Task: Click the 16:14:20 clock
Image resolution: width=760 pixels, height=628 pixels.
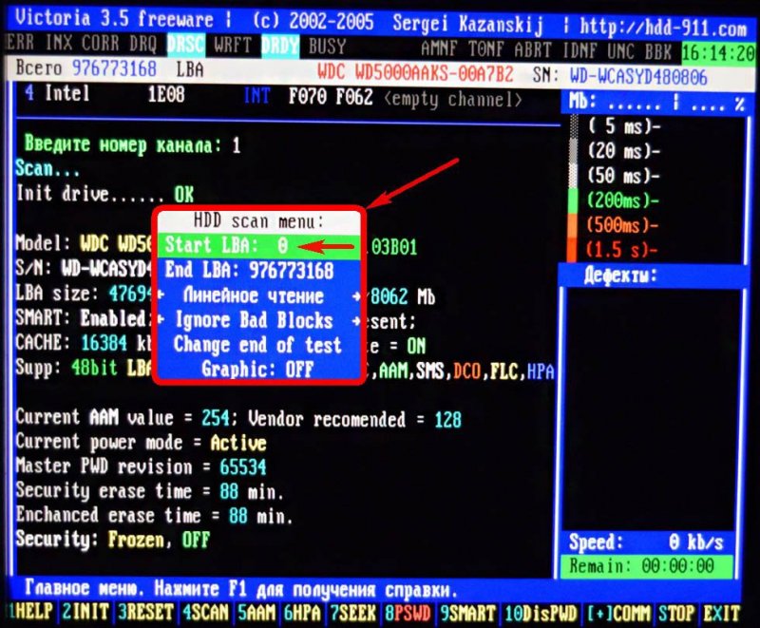Action: tap(718, 53)
